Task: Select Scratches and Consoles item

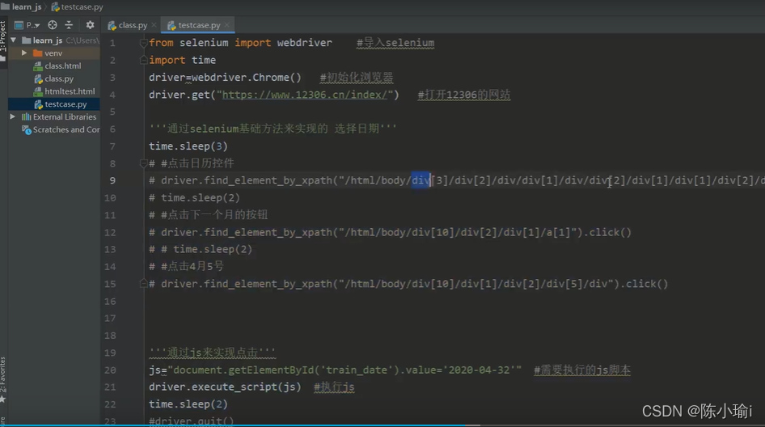Action: click(61, 129)
